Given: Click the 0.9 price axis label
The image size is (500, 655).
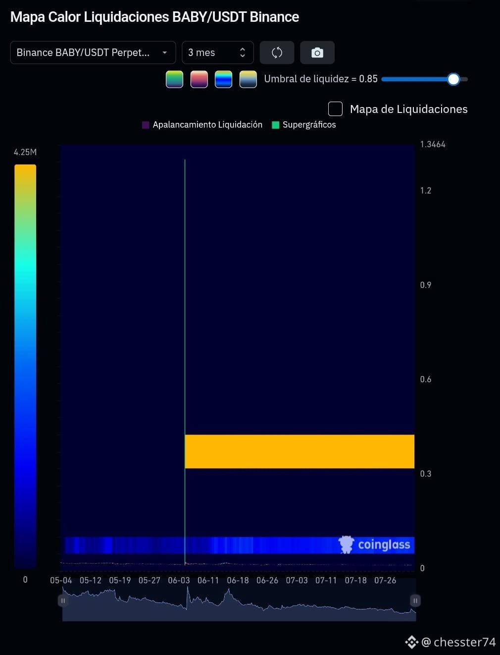Looking at the screenshot, I should tap(426, 285).
